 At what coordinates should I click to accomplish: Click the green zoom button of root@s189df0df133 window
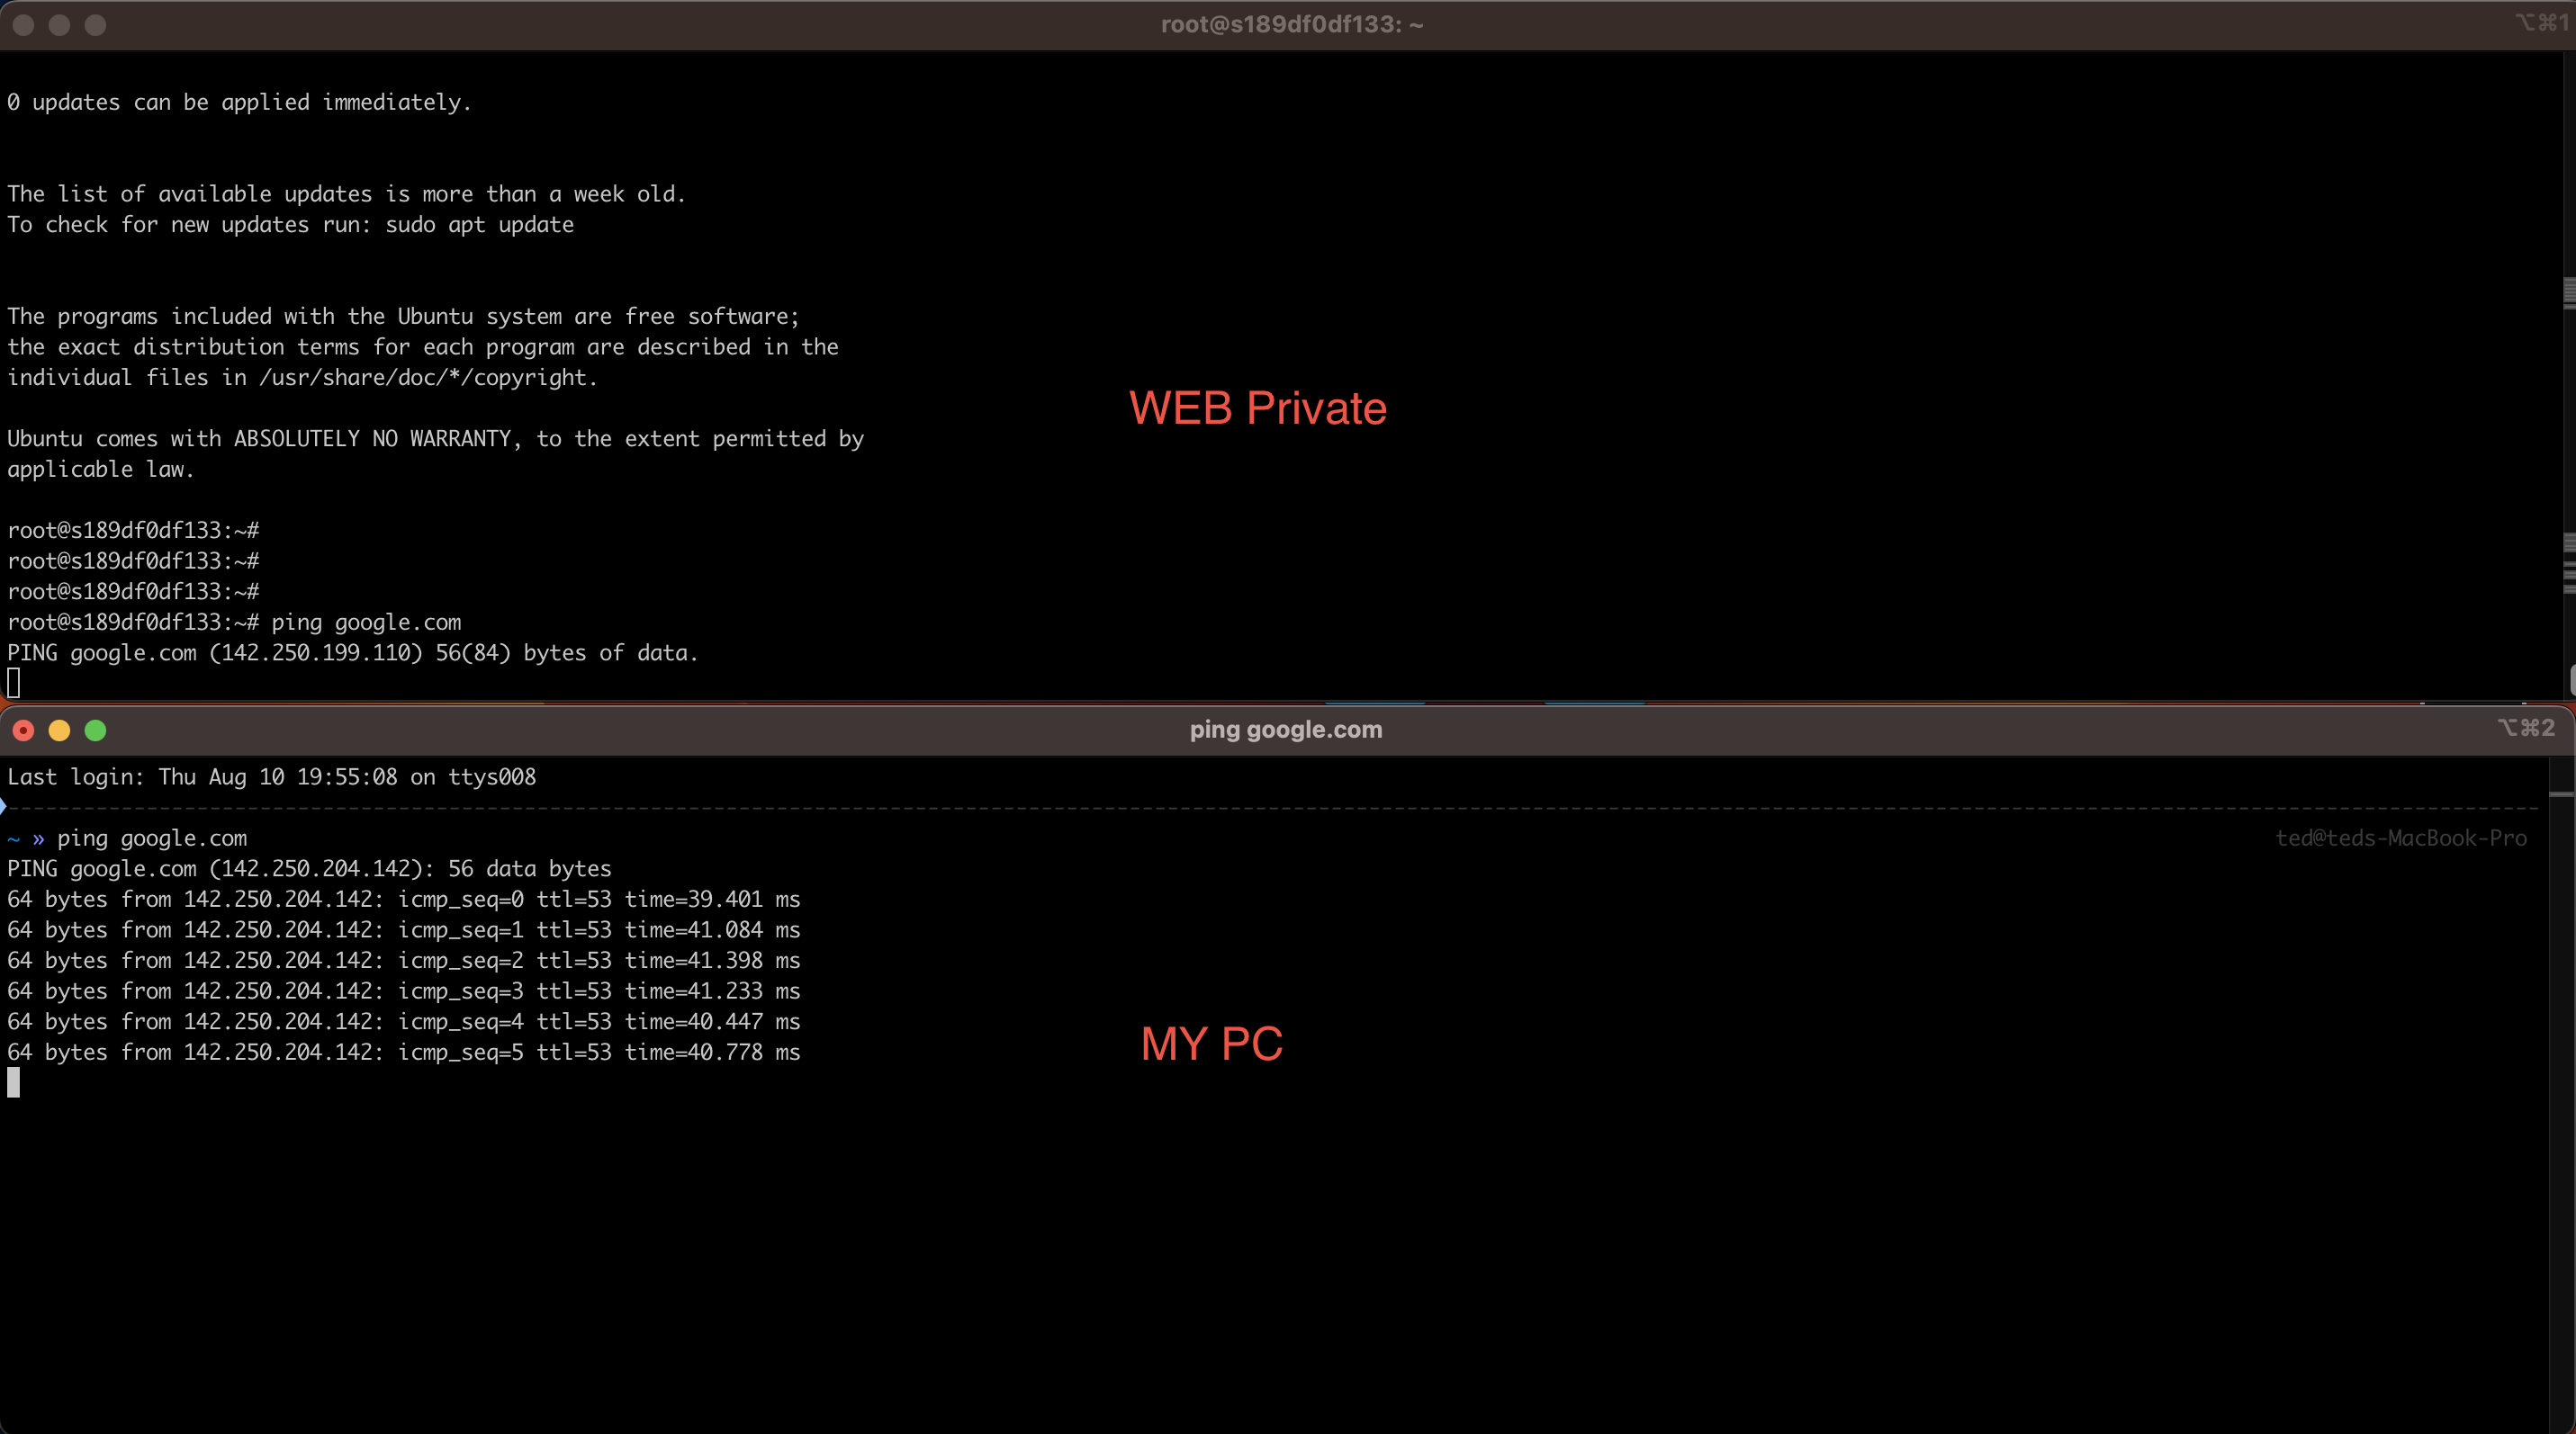pyautogui.click(x=95, y=25)
